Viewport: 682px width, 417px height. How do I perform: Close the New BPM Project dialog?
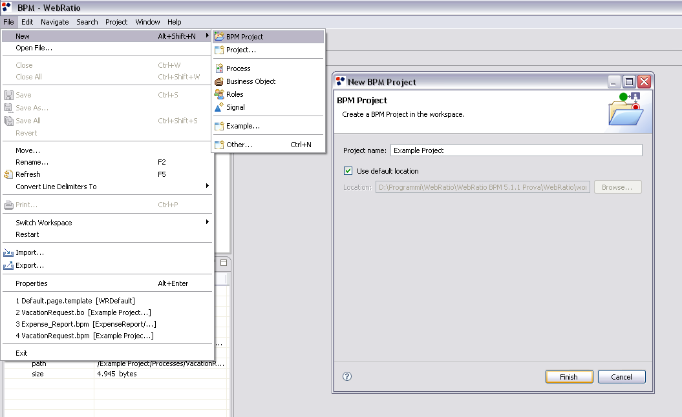coord(644,82)
